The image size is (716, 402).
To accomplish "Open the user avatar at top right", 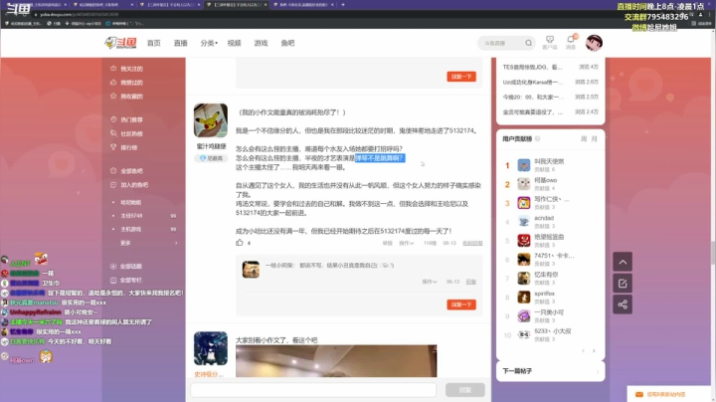I will click(594, 43).
